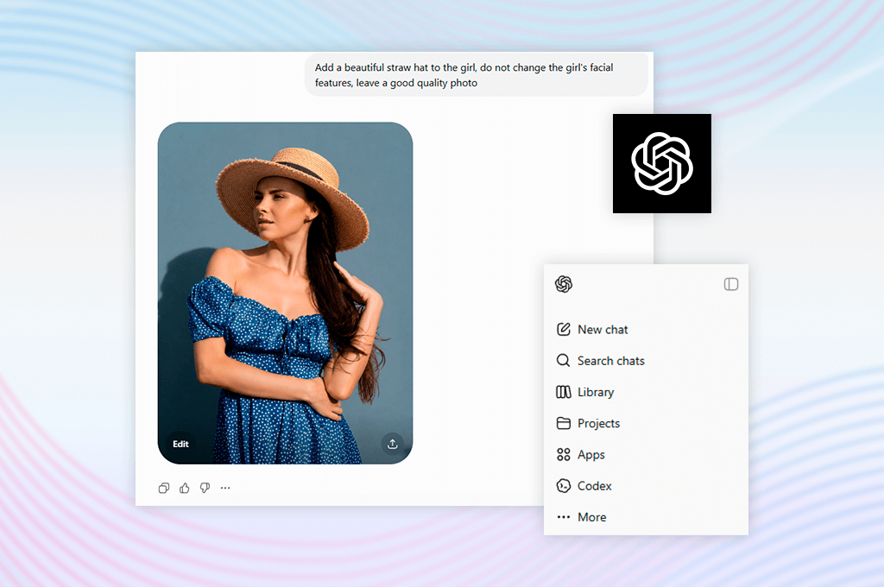
Task: Click the thumbs up icon
Action: click(185, 488)
